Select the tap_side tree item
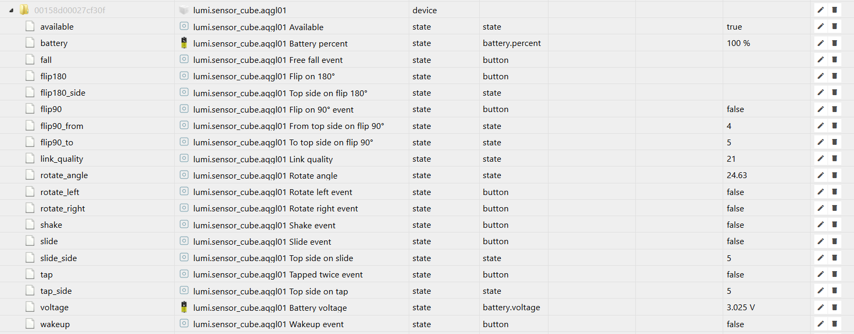 (56, 291)
